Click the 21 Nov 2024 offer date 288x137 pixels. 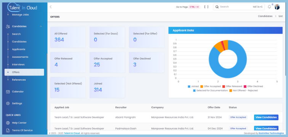point(215,117)
